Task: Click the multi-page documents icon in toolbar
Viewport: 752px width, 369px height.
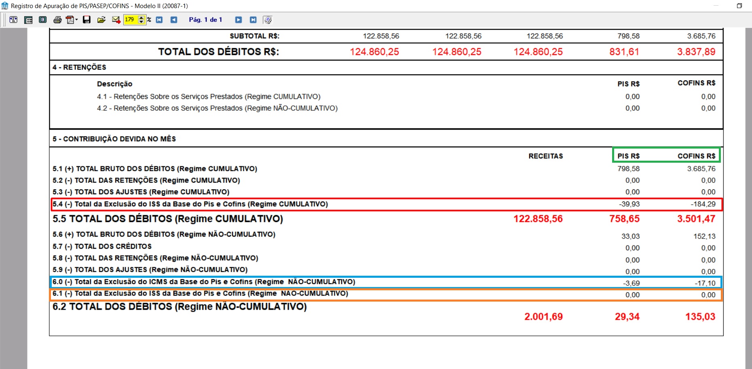Action: pos(268,20)
